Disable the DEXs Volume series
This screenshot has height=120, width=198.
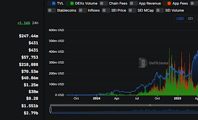coord(70,3)
